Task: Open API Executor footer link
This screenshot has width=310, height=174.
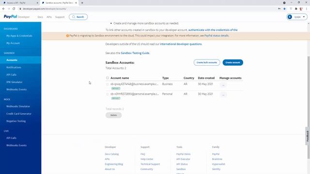Action: (x=183, y=159)
